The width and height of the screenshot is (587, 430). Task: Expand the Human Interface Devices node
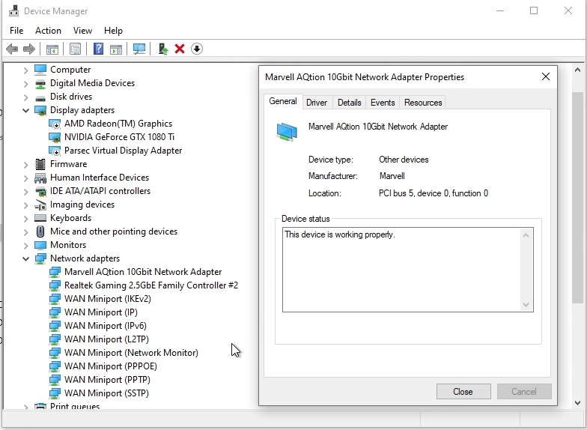(25, 178)
